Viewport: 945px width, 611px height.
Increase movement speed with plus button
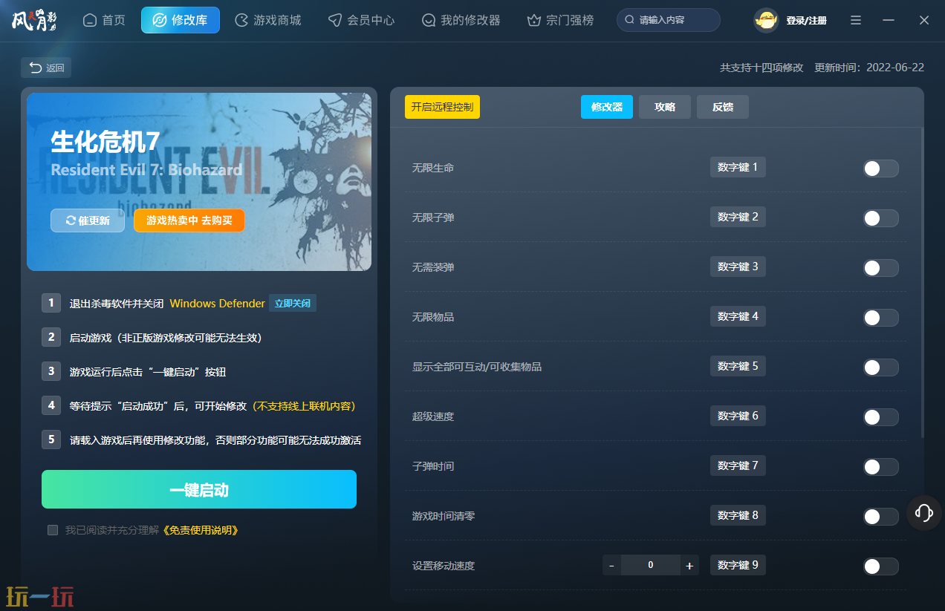[x=689, y=566]
